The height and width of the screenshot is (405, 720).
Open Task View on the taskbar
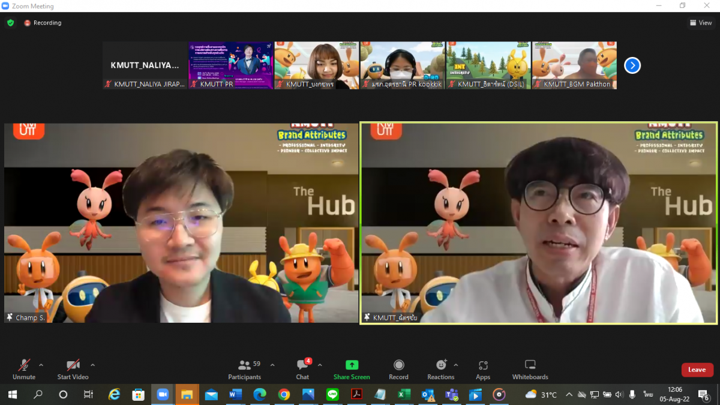pyautogui.click(x=88, y=394)
